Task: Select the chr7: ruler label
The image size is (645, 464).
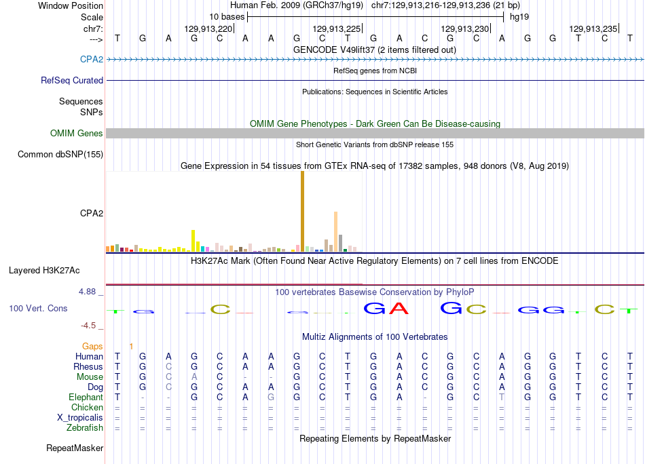Action: pos(93,28)
